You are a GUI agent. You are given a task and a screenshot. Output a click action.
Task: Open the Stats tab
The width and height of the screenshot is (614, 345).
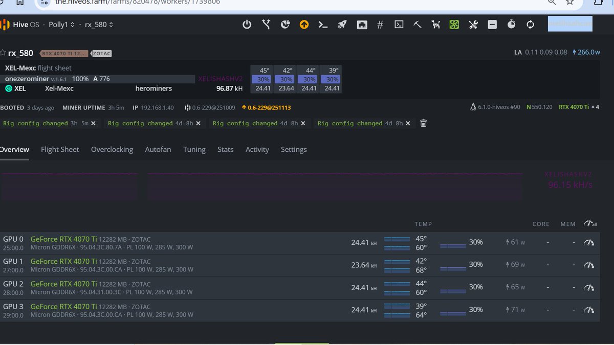coord(225,149)
